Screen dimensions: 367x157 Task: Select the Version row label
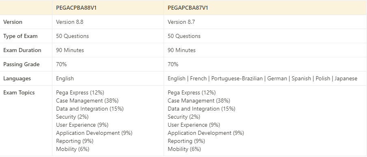(x=13, y=22)
